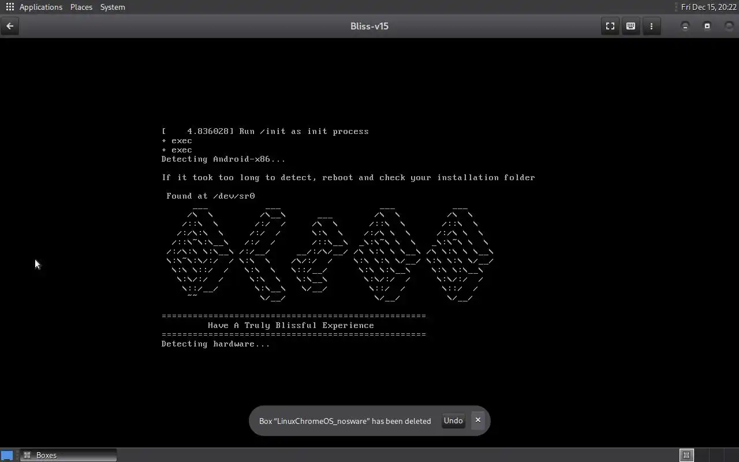Image resolution: width=739 pixels, height=462 pixels.
Task: Click the 'Detecting hardware...' console line
Action: [215, 344]
